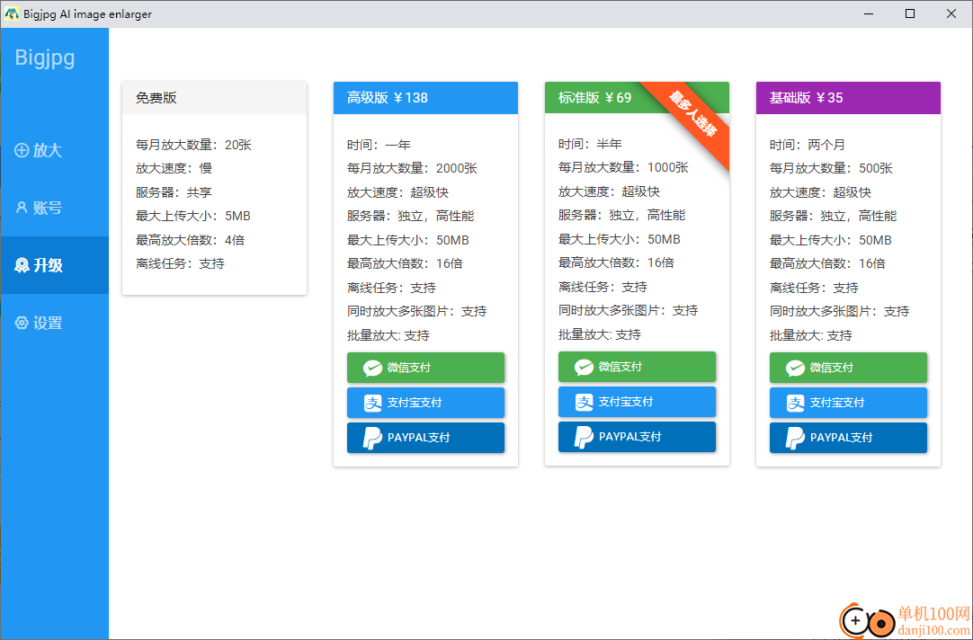Image resolution: width=973 pixels, height=640 pixels.
Task: Click the plus circle icon beside 放大
Action: pos(22,150)
